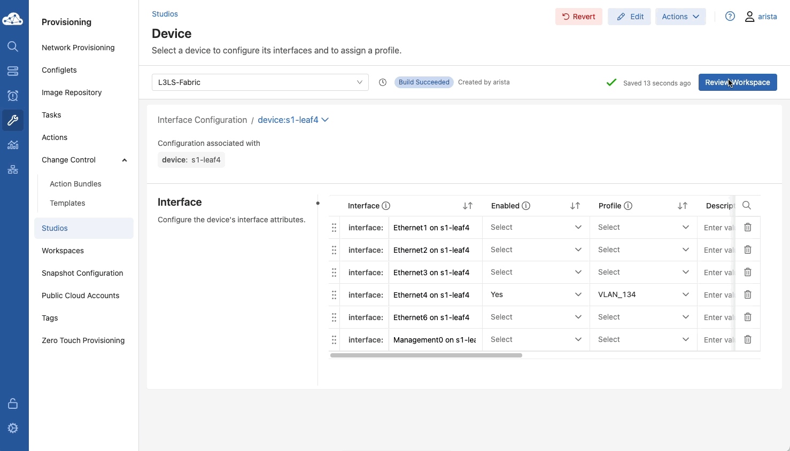This screenshot has width=790, height=451.
Task: Click the Studios breadcrumb link
Action: (x=165, y=14)
